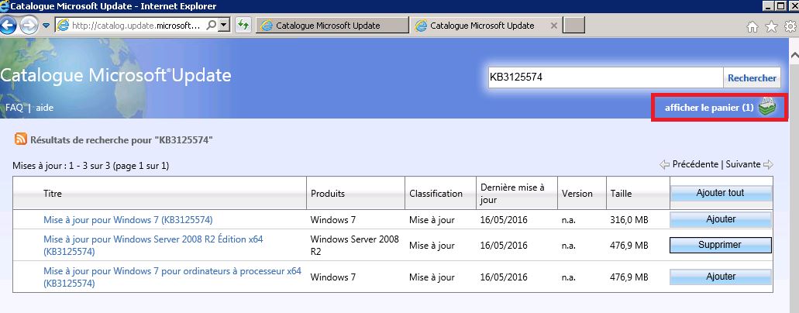Open the aide link
The width and height of the screenshot is (799, 313).
pyautogui.click(x=44, y=108)
